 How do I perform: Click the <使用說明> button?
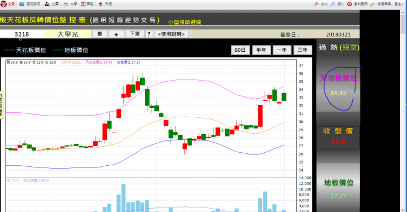[x=171, y=34]
